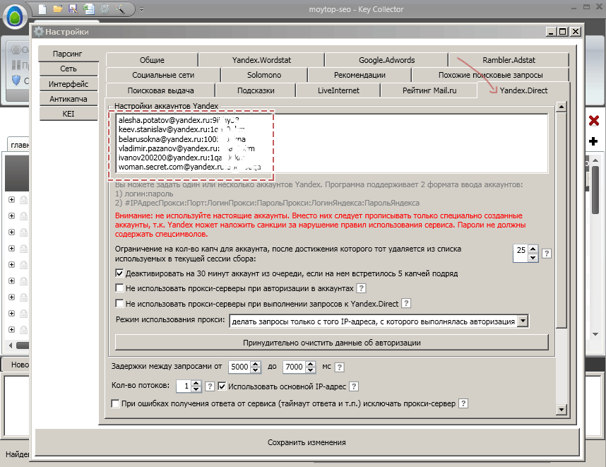Switch to the Рейтинг Mail.ru tab
The width and height of the screenshot is (606, 467).
[429, 90]
